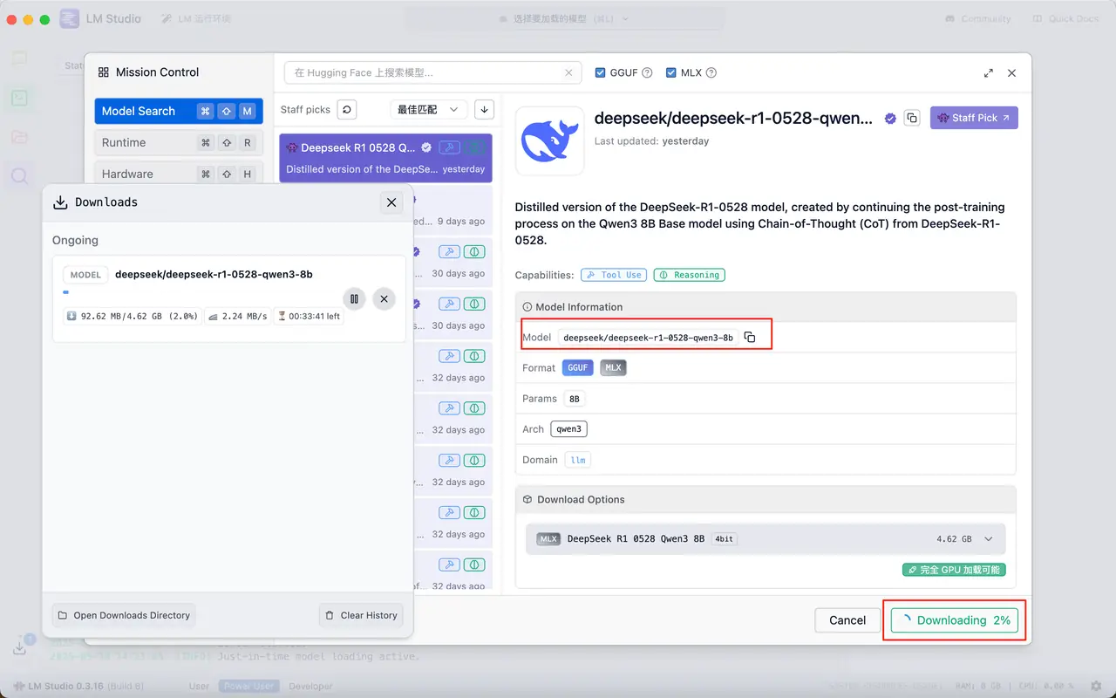Image resolution: width=1116 pixels, height=698 pixels.
Task: Click the verified badge next to model title
Action: (x=890, y=119)
